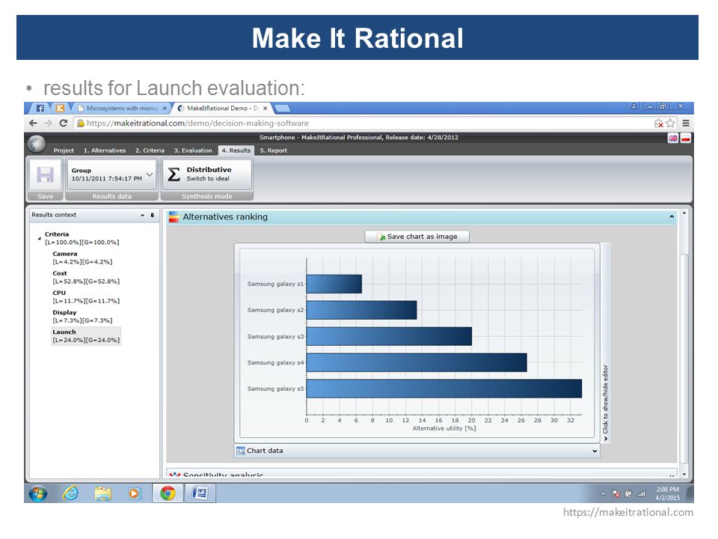718x539 pixels.
Task: Open the 3. Evaluation tab
Action: (x=193, y=150)
